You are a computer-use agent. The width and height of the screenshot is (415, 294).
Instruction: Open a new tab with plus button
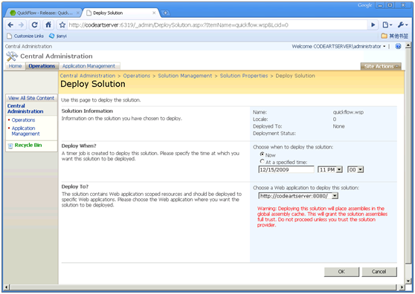[165, 13]
